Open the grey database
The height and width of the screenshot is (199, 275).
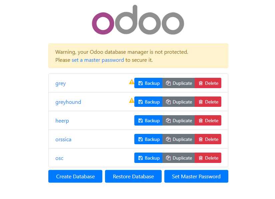[60, 83]
